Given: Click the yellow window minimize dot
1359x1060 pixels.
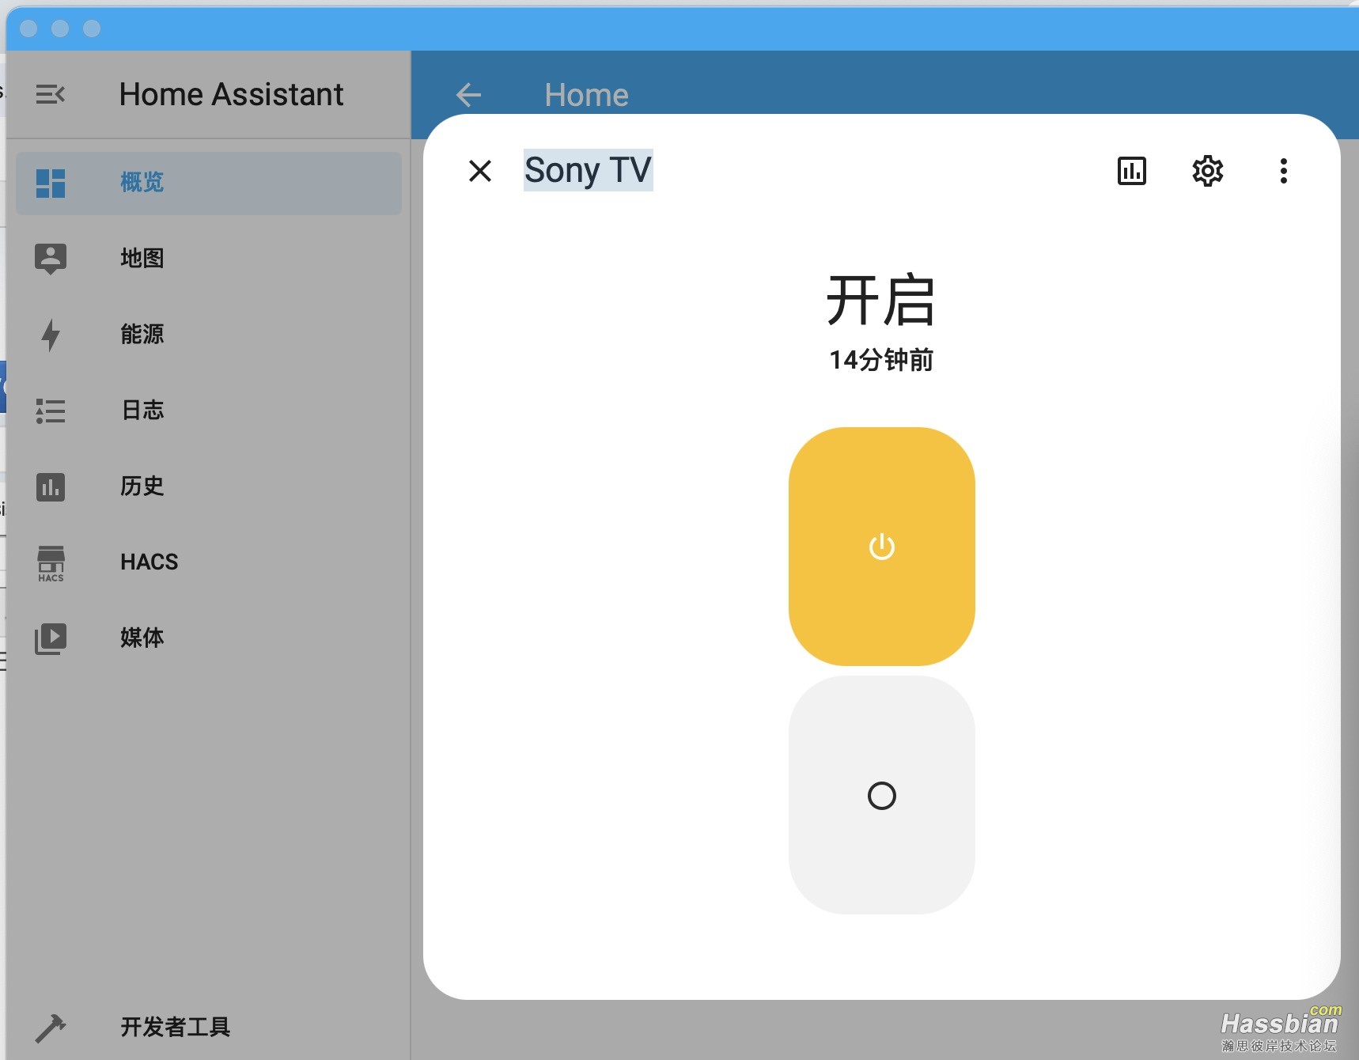Looking at the screenshot, I should pos(60,28).
